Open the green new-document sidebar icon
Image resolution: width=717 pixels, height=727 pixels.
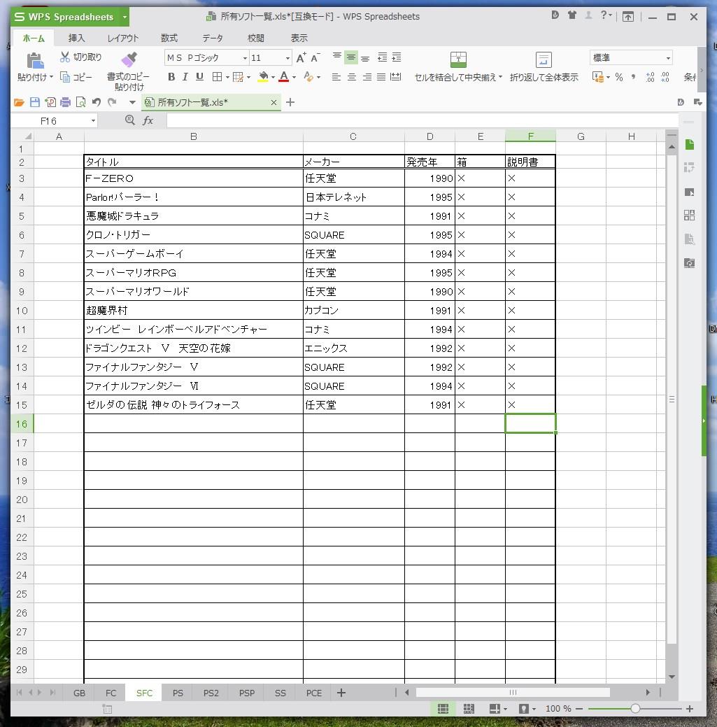pos(689,145)
